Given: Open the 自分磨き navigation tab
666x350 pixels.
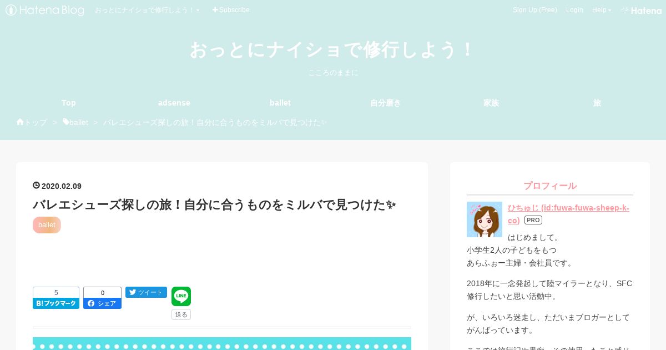Looking at the screenshot, I should click(386, 103).
